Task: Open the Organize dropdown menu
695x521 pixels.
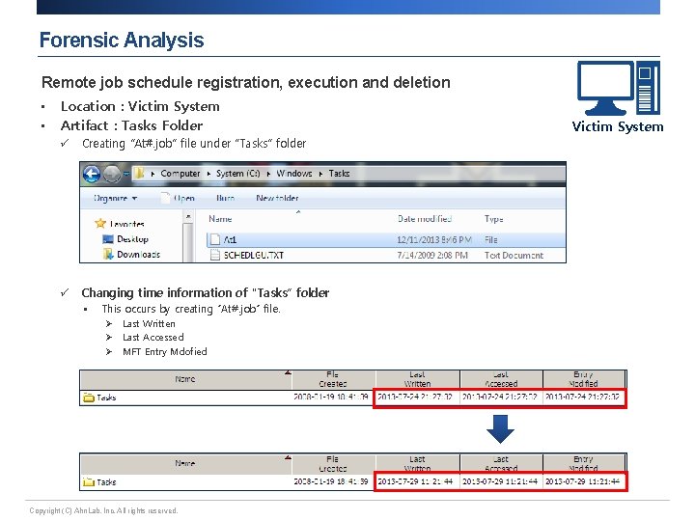Action: pyautogui.click(x=115, y=198)
